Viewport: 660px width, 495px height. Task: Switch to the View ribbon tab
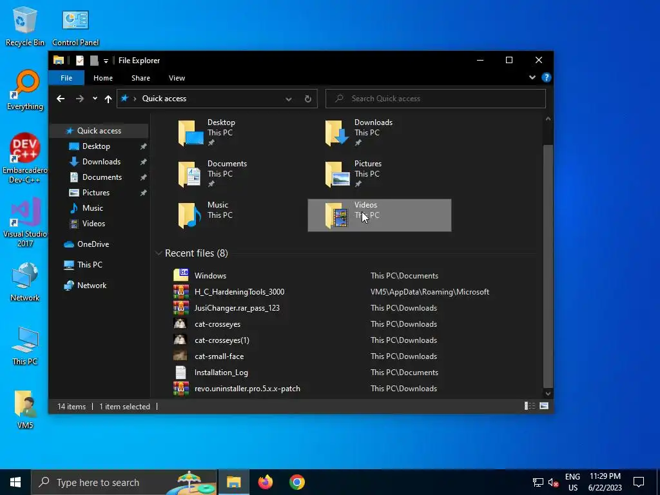tap(177, 78)
